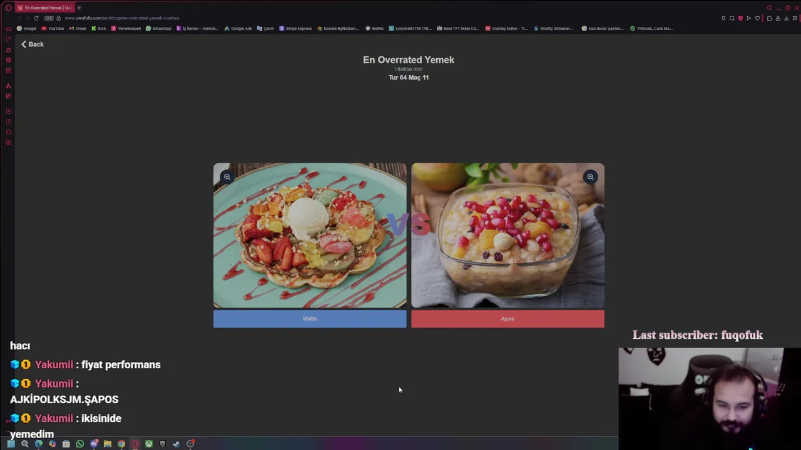
Task: Open Epic Games Launcher from taskbar
Action: 163,444
